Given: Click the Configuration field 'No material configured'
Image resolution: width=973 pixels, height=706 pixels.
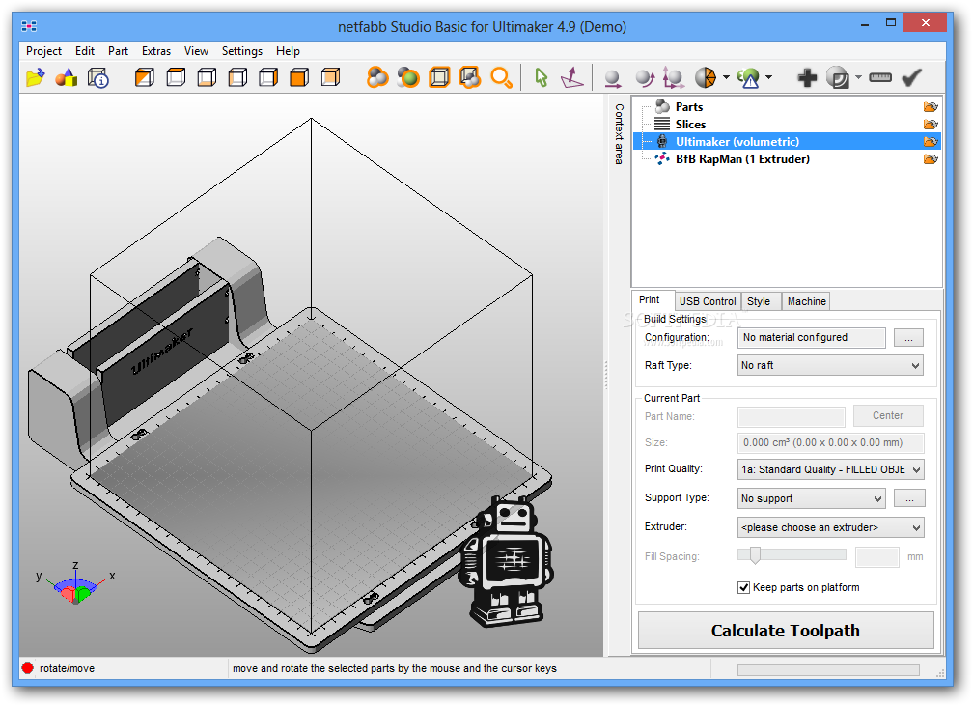Looking at the screenshot, I should click(x=811, y=337).
